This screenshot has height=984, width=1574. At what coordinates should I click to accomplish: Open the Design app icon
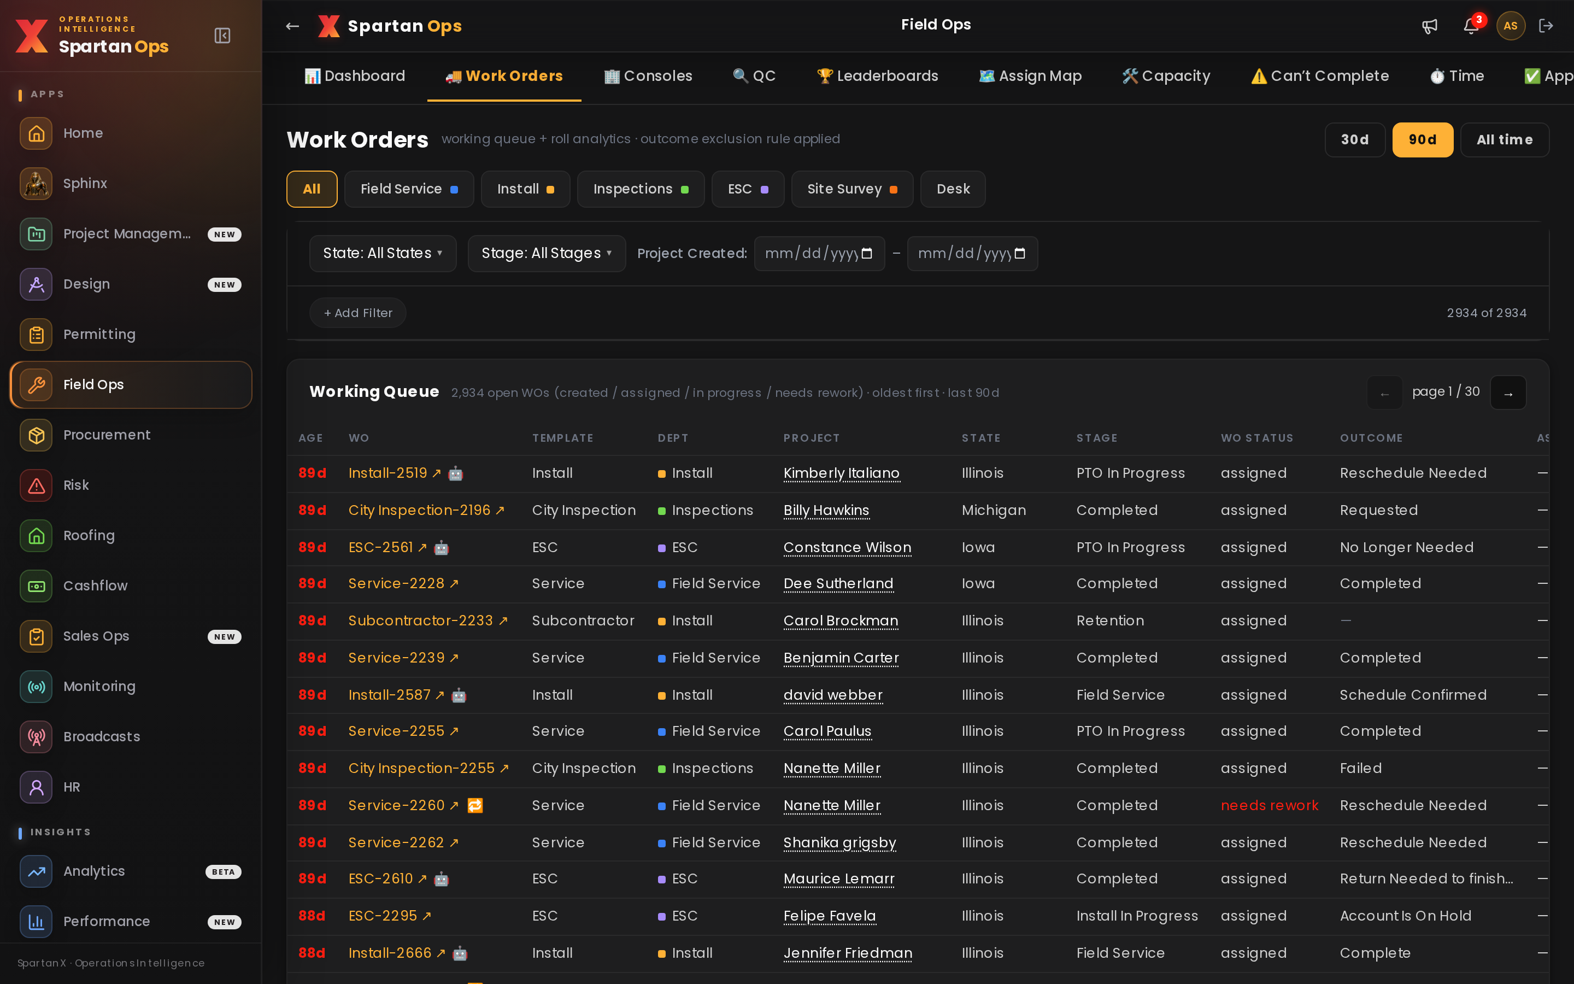(x=37, y=284)
